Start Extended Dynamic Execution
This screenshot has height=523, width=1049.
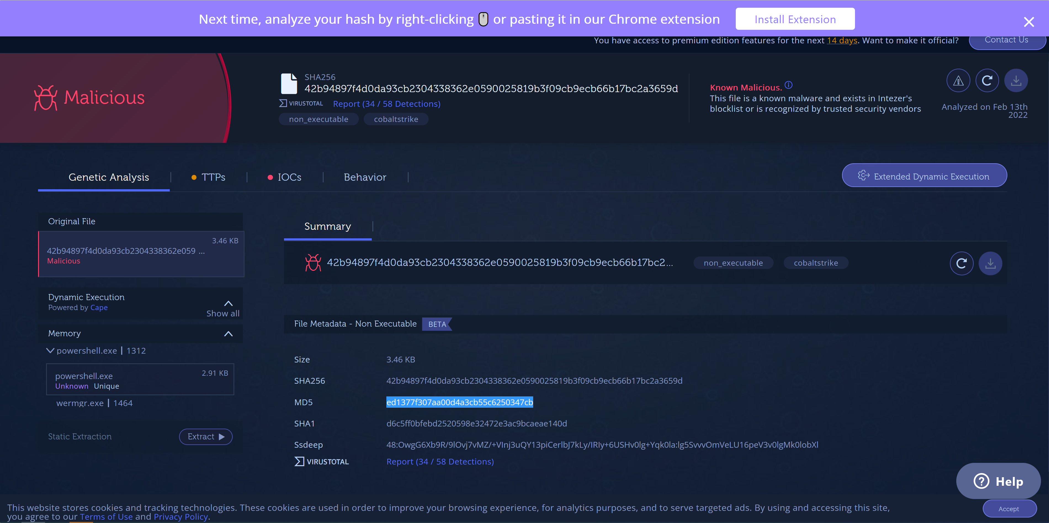(x=924, y=176)
